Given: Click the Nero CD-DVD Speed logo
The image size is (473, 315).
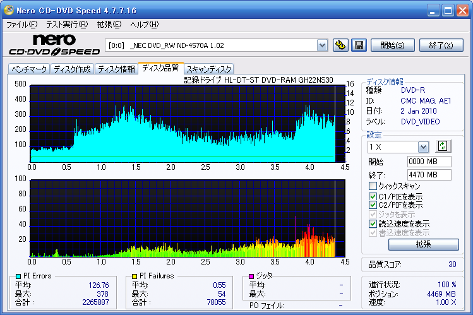Looking at the screenshot, I should point(54,45).
